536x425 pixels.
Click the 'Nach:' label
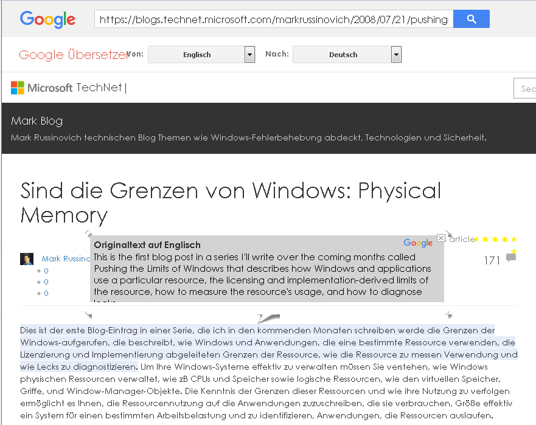tap(277, 54)
